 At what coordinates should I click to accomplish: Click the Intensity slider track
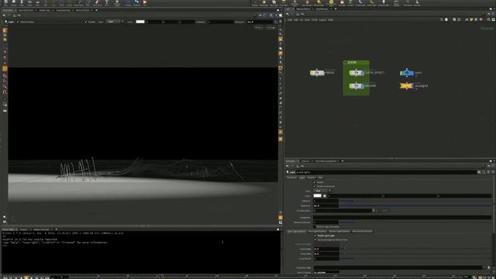click(415, 201)
